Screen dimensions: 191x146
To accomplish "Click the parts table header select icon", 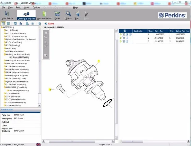I will tap(125, 31).
